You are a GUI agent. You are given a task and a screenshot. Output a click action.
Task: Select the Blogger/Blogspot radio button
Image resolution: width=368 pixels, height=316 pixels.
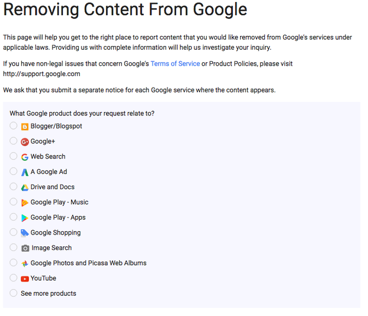[x=14, y=126]
